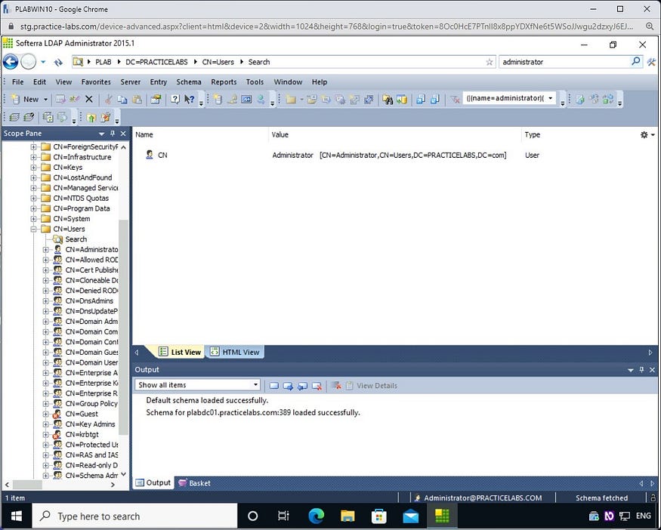Screen dimensions: 661x530
Task: Select the List View tab
Action: pyautogui.click(x=181, y=353)
